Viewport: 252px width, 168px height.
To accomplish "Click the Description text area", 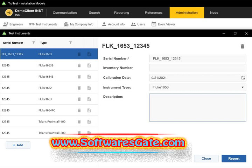I will point(197,107).
